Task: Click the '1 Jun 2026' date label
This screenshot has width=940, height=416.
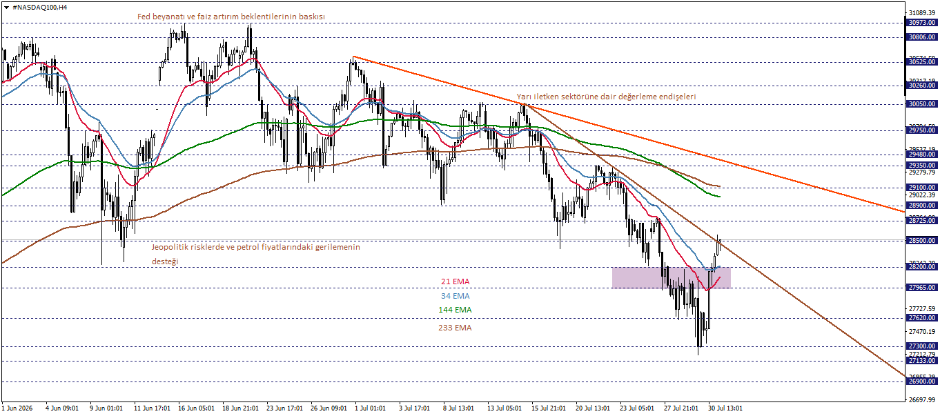Action: tap(19, 408)
